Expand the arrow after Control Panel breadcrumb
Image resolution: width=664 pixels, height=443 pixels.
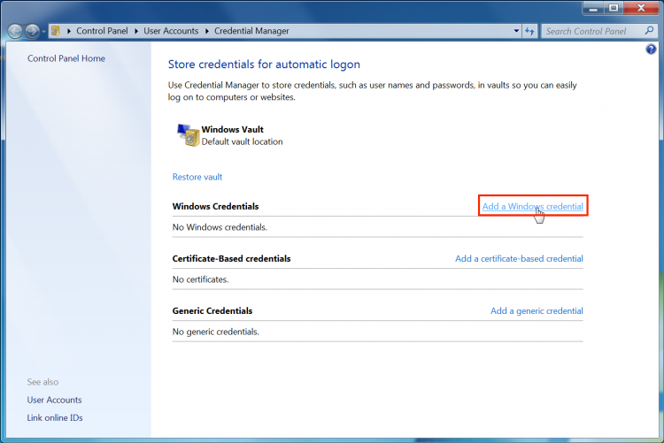coord(136,31)
